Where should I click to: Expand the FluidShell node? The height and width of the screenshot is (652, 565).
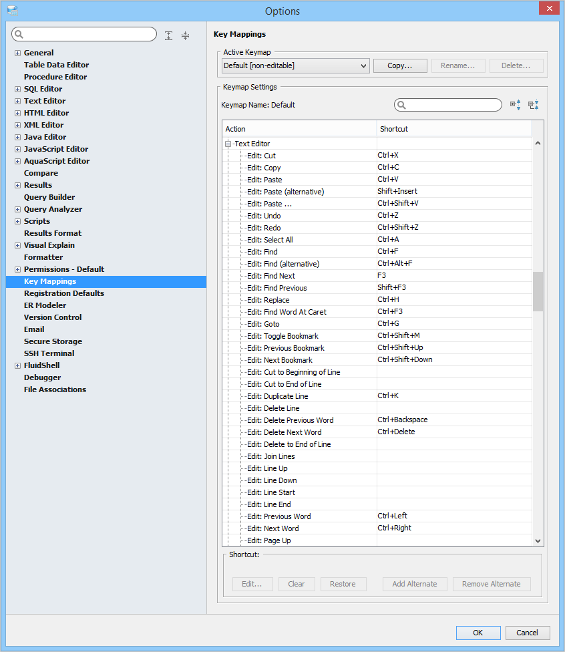click(17, 366)
